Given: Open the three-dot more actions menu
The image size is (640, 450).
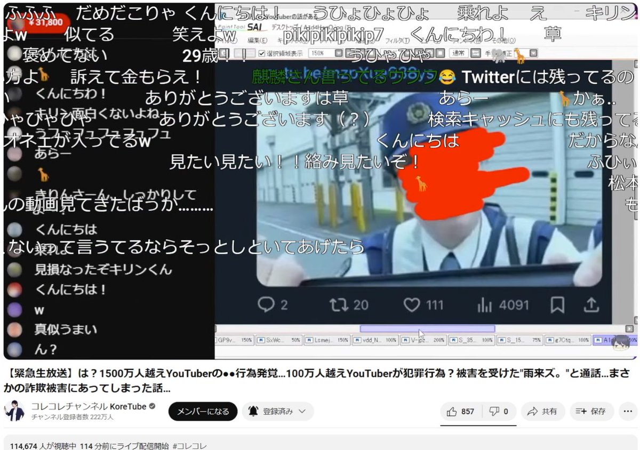Looking at the screenshot, I should point(629,411).
